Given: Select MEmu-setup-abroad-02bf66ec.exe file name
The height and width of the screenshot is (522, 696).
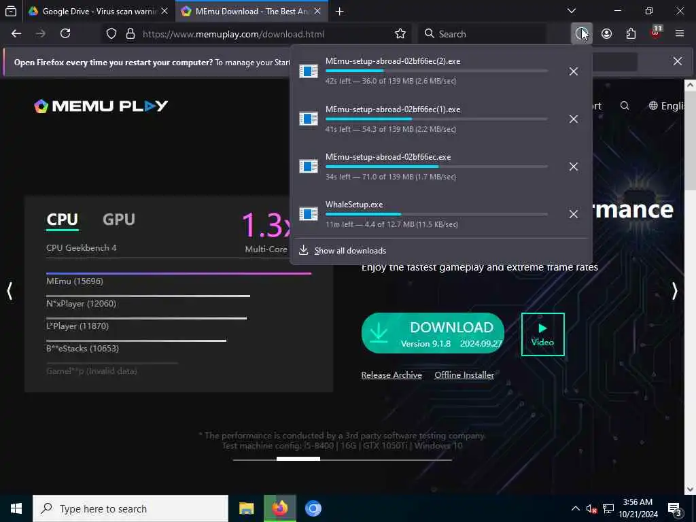Looking at the screenshot, I should pos(388,157).
